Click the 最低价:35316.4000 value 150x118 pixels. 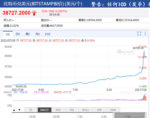click(127, 20)
